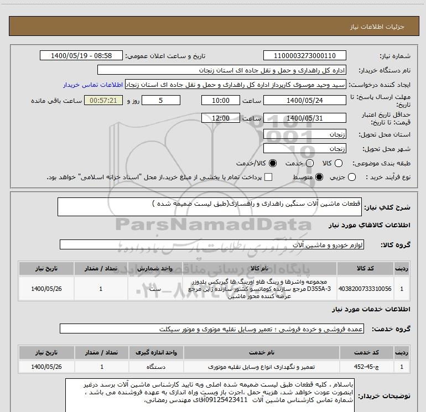Select the کالا radio button

[x=339, y=163]
